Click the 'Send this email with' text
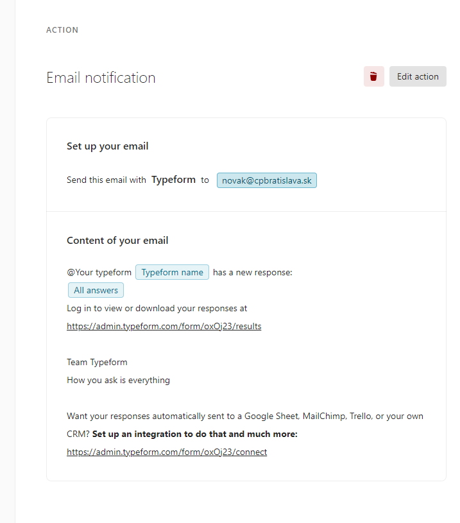The height and width of the screenshot is (523, 460). tap(106, 180)
